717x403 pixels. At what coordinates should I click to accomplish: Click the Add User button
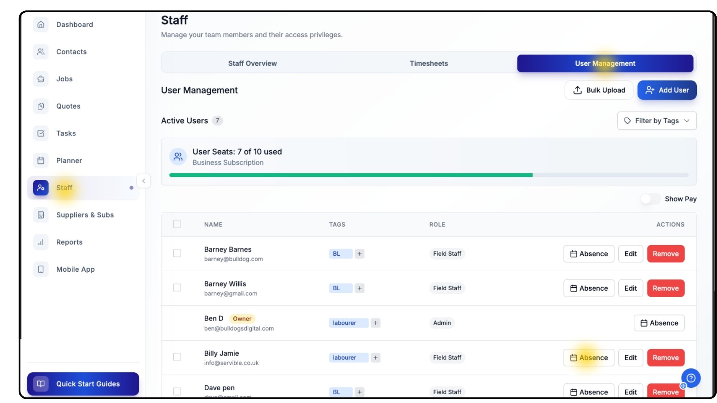[x=667, y=90]
